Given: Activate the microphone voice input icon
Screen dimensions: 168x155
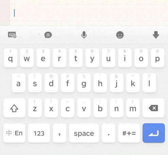Looking at the screenshot, I should [84, 35].
